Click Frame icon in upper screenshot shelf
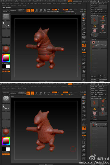Screen dimensions: 110x165 click(x=84, y=60)
